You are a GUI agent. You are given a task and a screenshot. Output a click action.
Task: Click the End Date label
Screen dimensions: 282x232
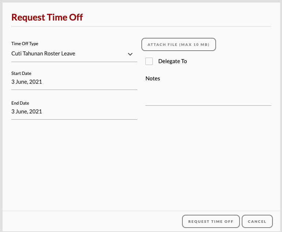[x=20, y=103]
